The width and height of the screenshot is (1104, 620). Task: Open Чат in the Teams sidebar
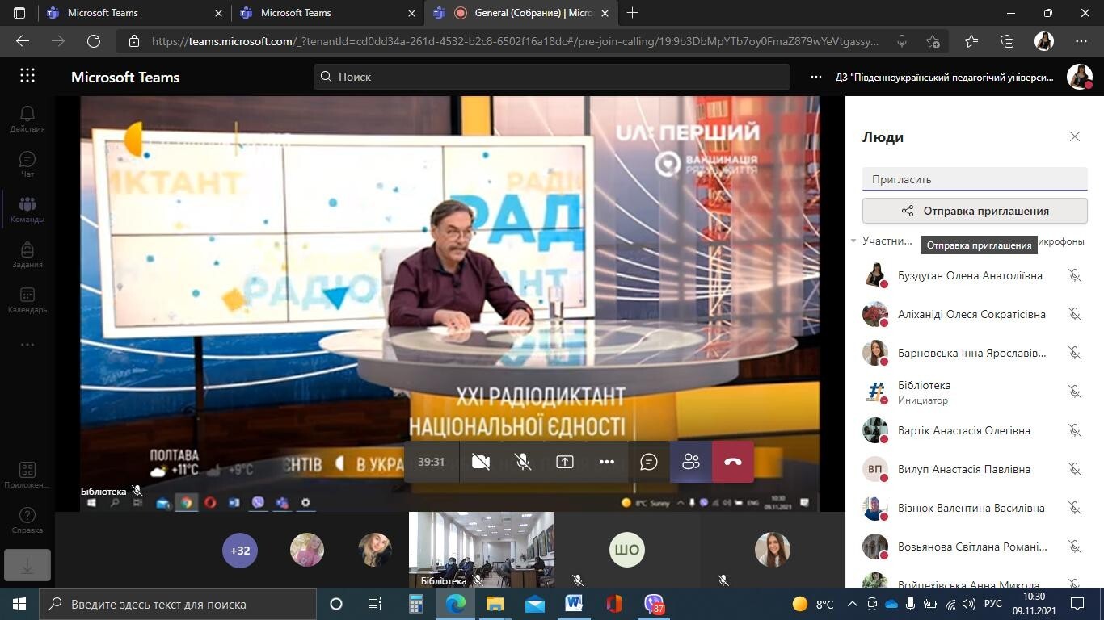(x=27, y=164)
